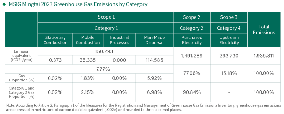Click 100.00% in the Category 1 and 2 row
Viewport: 284px width, 114px height.
click(x=264, y=92)
